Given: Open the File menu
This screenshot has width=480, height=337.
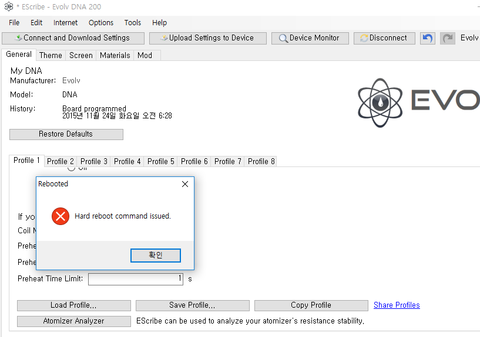Looking at the screenshot, I should pyautogui.click(x=14, y=23).
